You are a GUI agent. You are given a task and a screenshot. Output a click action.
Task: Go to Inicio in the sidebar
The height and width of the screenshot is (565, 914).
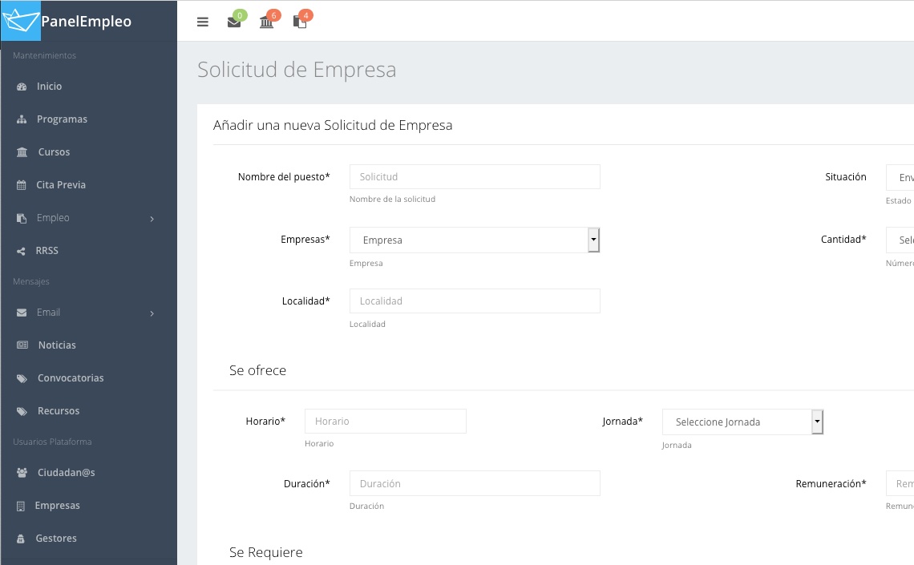click(49, 87)
